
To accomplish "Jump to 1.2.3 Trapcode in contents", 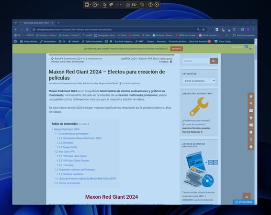I will click(x=65, y=165).
